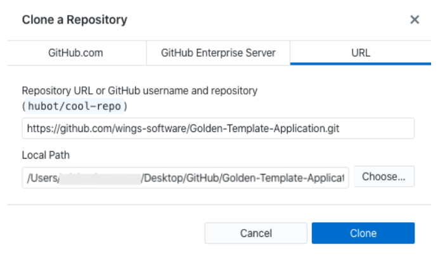This screenshot has width=445, height=259.
Task: Open the GitHub Enterprise Server tab
Action: tap(218, 53)
